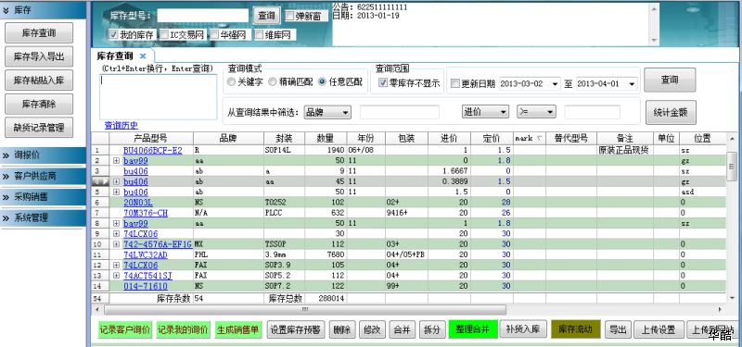Click 设置库存预警 button
Viewport: 742px width, 347px height.
[x=296, y=329]
